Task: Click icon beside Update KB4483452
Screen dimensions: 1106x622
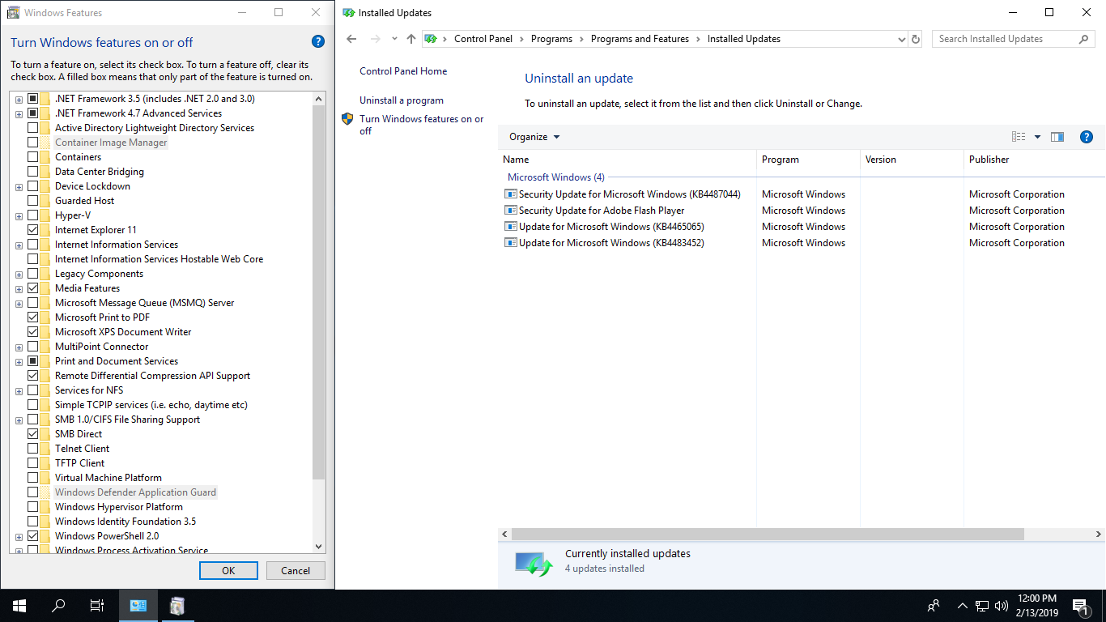Action: 510,243
